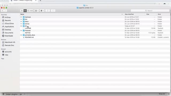Open AirDrop in the sidebar

click(x=8, y=17)
